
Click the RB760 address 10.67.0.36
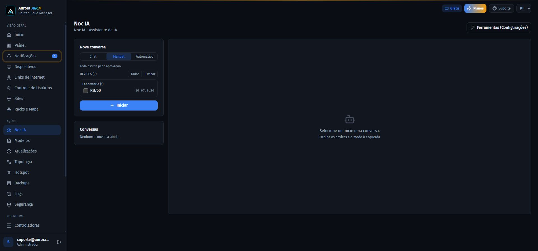(x=145, y=91)
